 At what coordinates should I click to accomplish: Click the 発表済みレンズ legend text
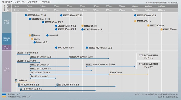tap(14, 94)
